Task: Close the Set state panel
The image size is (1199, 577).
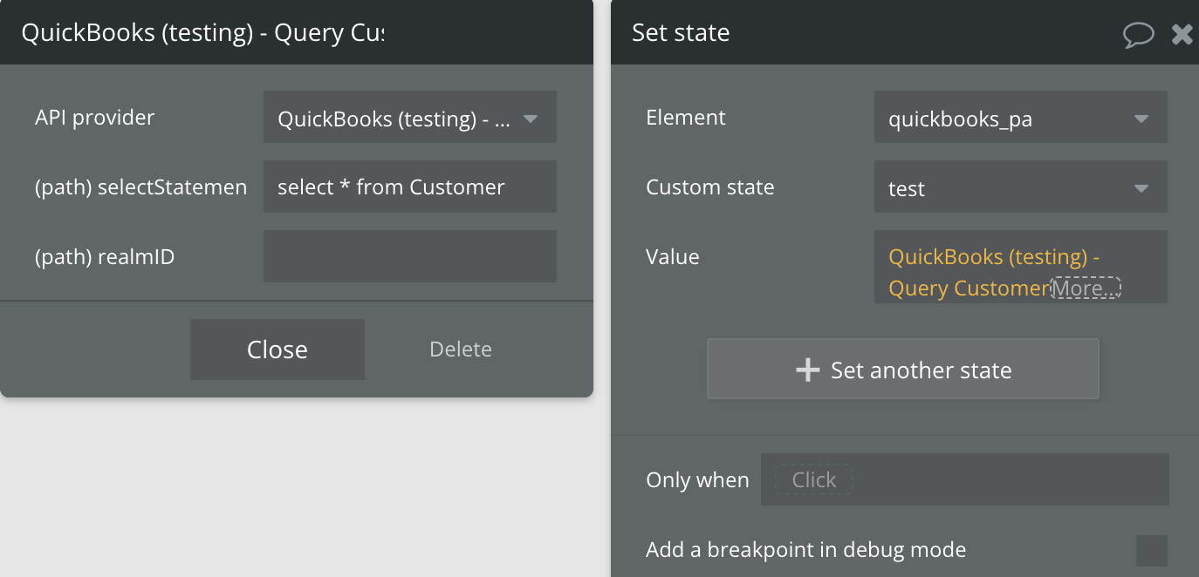Action: [1182, 34]
